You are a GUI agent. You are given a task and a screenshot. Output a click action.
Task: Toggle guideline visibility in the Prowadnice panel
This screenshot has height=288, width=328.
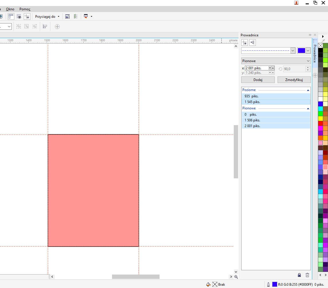tap(244, 43)
